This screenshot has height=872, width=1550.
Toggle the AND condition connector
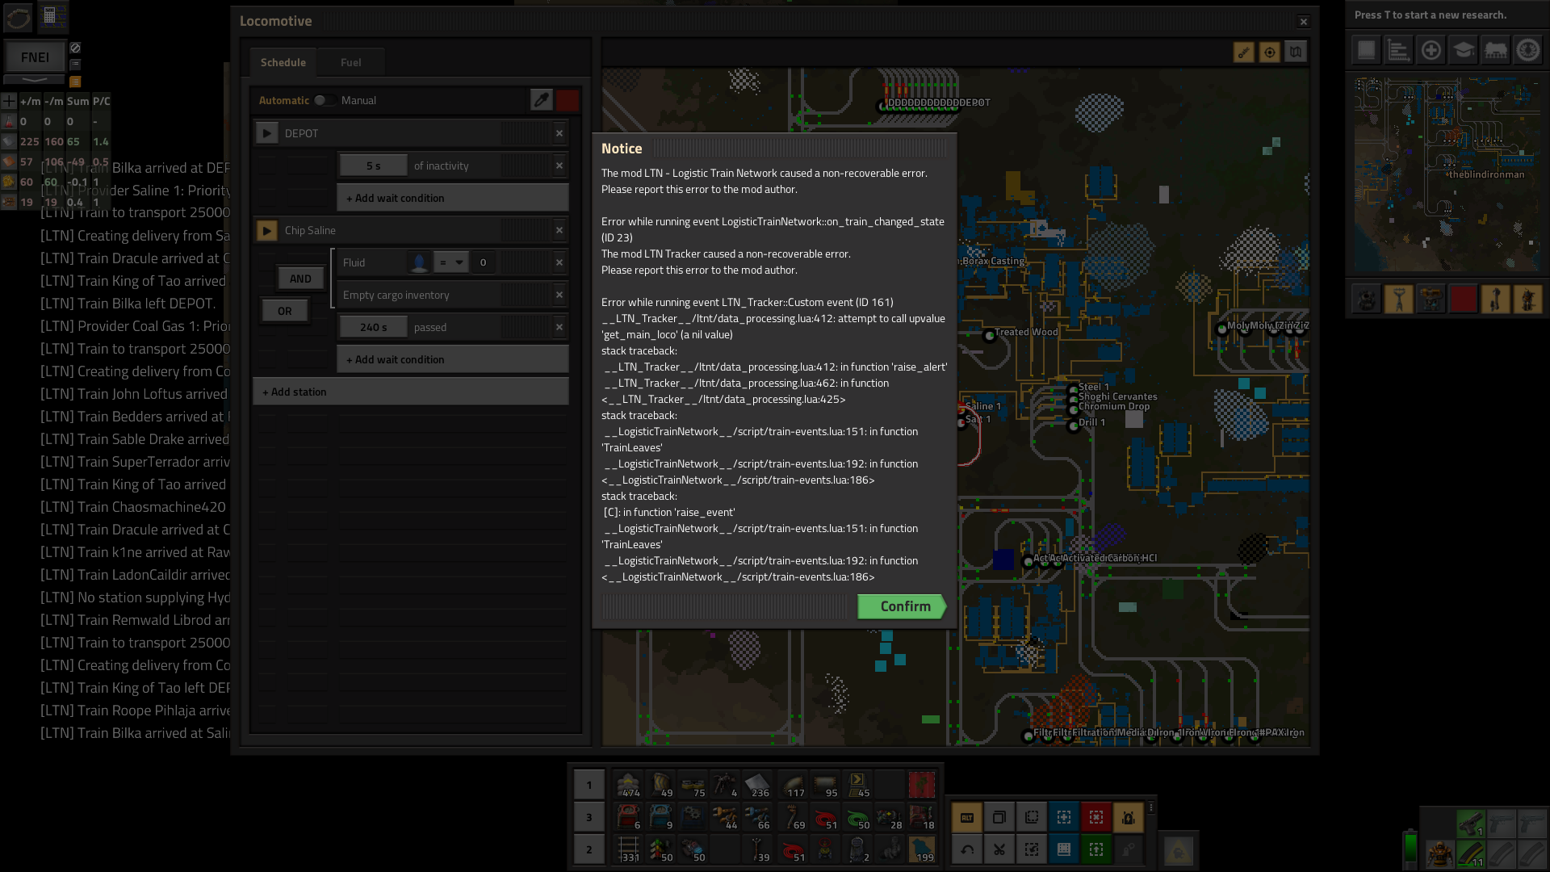point(300,279)
